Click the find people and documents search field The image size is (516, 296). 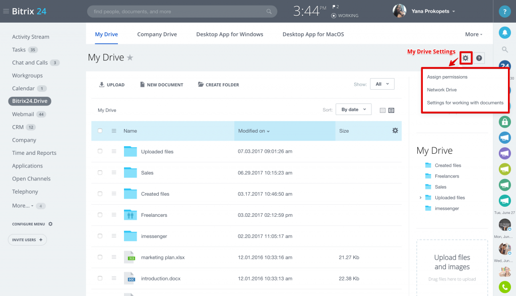(182, 12)
